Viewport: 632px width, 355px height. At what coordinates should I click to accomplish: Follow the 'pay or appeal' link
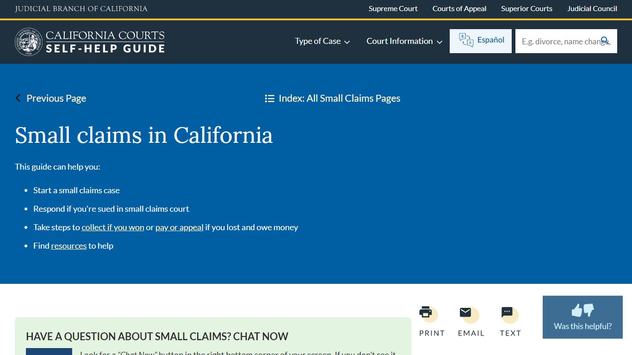(180, 227)
